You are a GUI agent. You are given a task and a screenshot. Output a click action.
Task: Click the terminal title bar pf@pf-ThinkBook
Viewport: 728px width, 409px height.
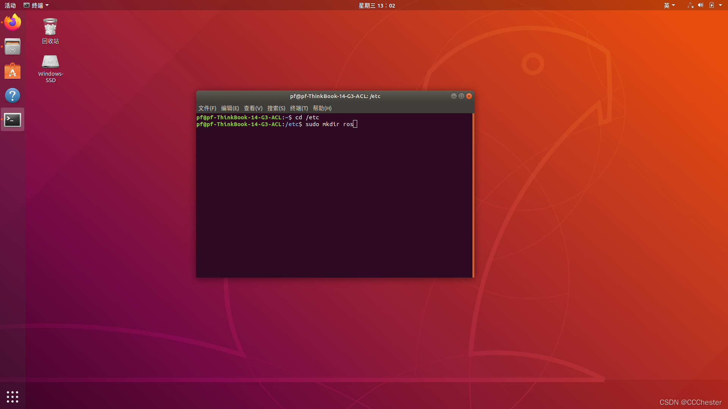[335, 96]
